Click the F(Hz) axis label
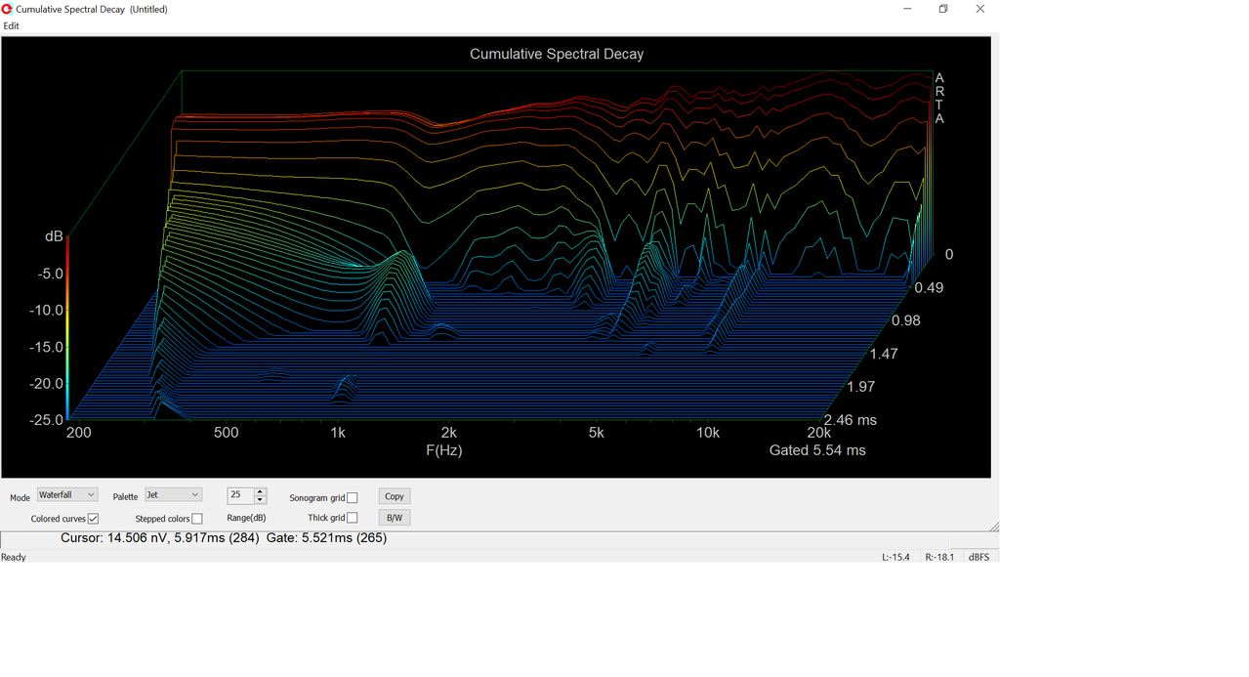This screenshot has width=1249, height=677. pos(444,450)
